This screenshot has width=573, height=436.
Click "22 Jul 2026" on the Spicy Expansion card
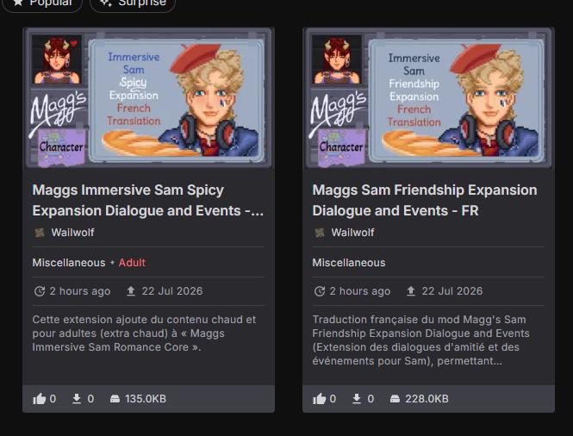(172, 291)
